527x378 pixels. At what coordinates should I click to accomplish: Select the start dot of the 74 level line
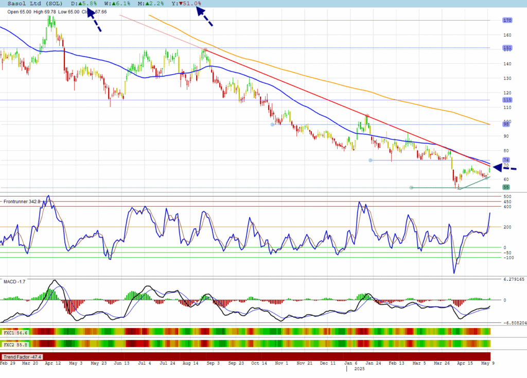tap(371, 160)
